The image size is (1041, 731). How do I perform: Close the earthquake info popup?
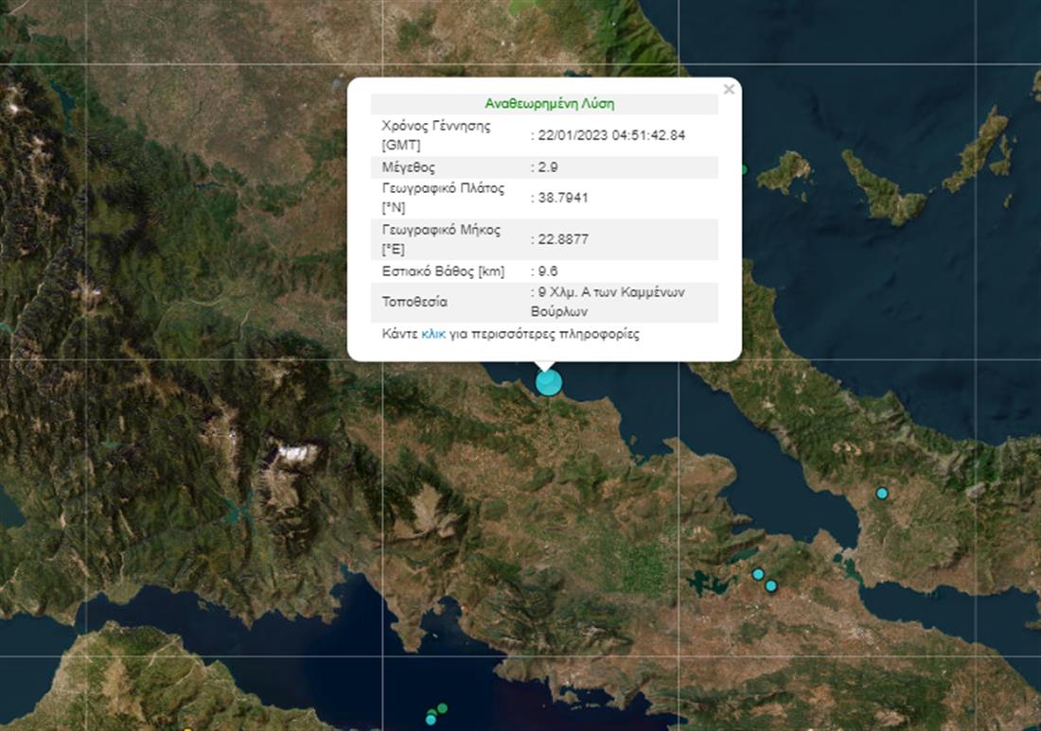(x=728, y=90)
